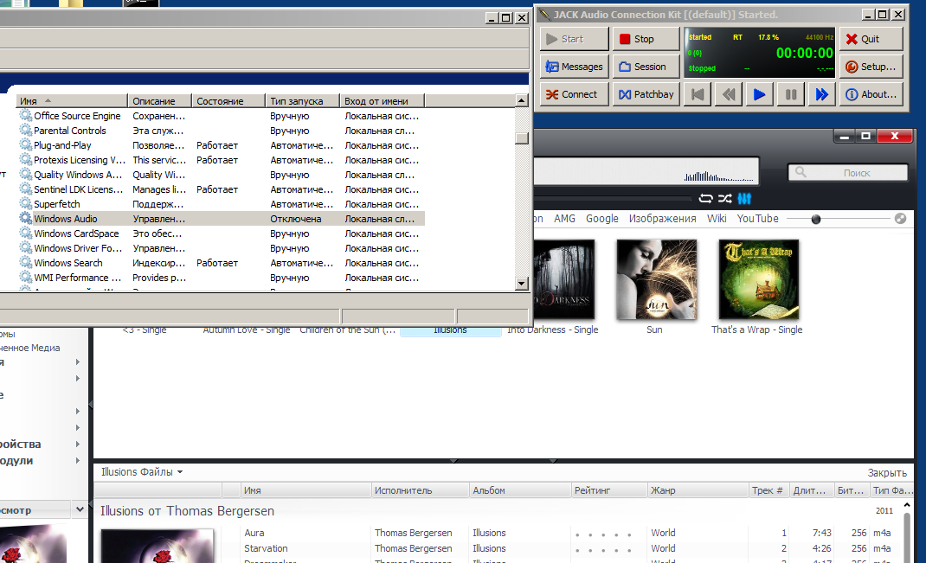Click the gear icon of Windows Audio service
The height and width of the screenshot is (563, 926).
pyautogui.click(x=25, y=218)
